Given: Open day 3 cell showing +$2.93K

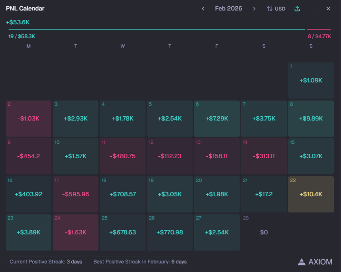Looking at the screenshot, I should click(76, 119).
